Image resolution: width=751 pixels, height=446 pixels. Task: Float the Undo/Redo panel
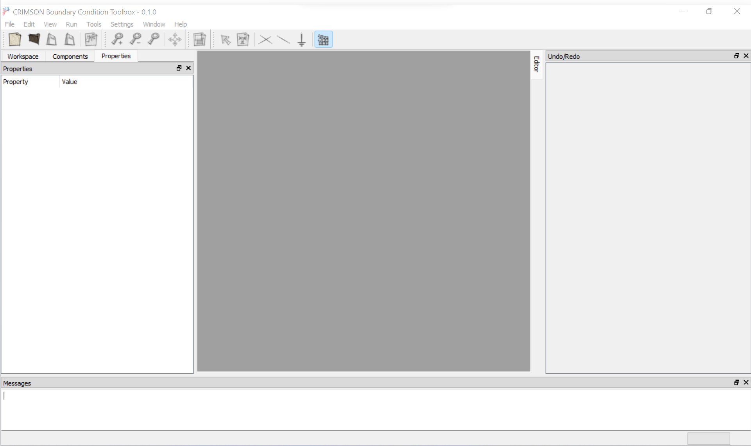tap(737, 56)
